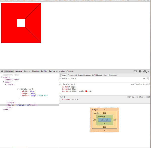The height and width of the screenshot is (148, 151).
Task: Collapse the body node in DOM tree
Action: pos(4,82)
